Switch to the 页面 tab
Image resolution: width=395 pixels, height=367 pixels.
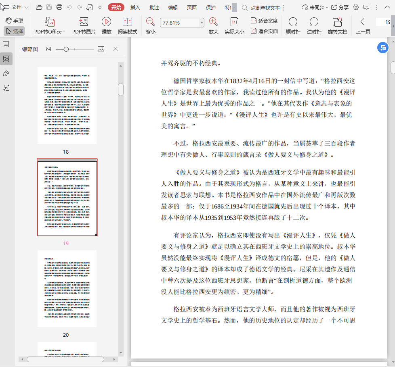[192, 8]
